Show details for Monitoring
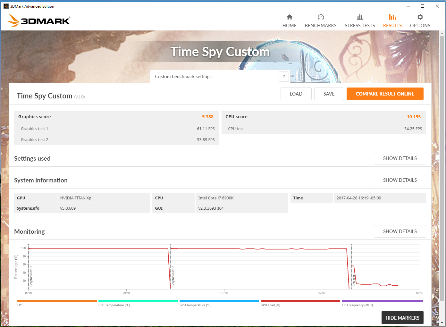The height and width of the screenshot is (327, 446). click(400, 231)
